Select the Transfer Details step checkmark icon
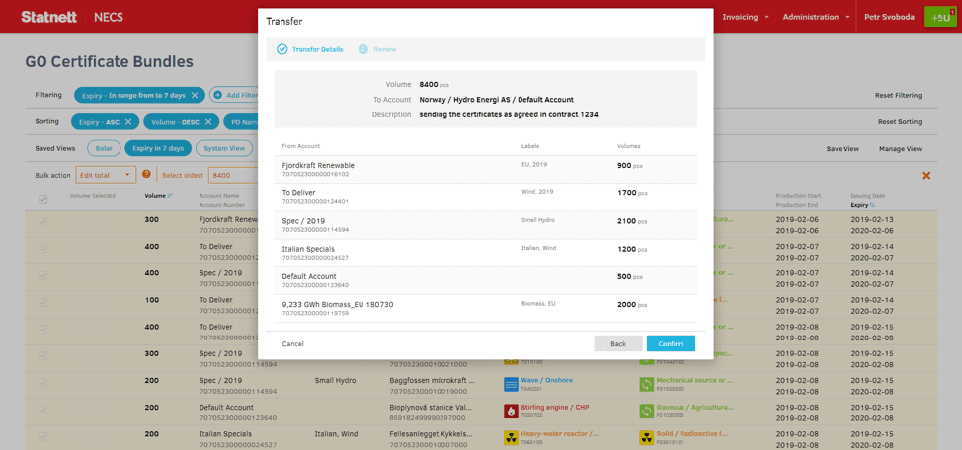This screenshot has height=450, width=962. [282, 49]
